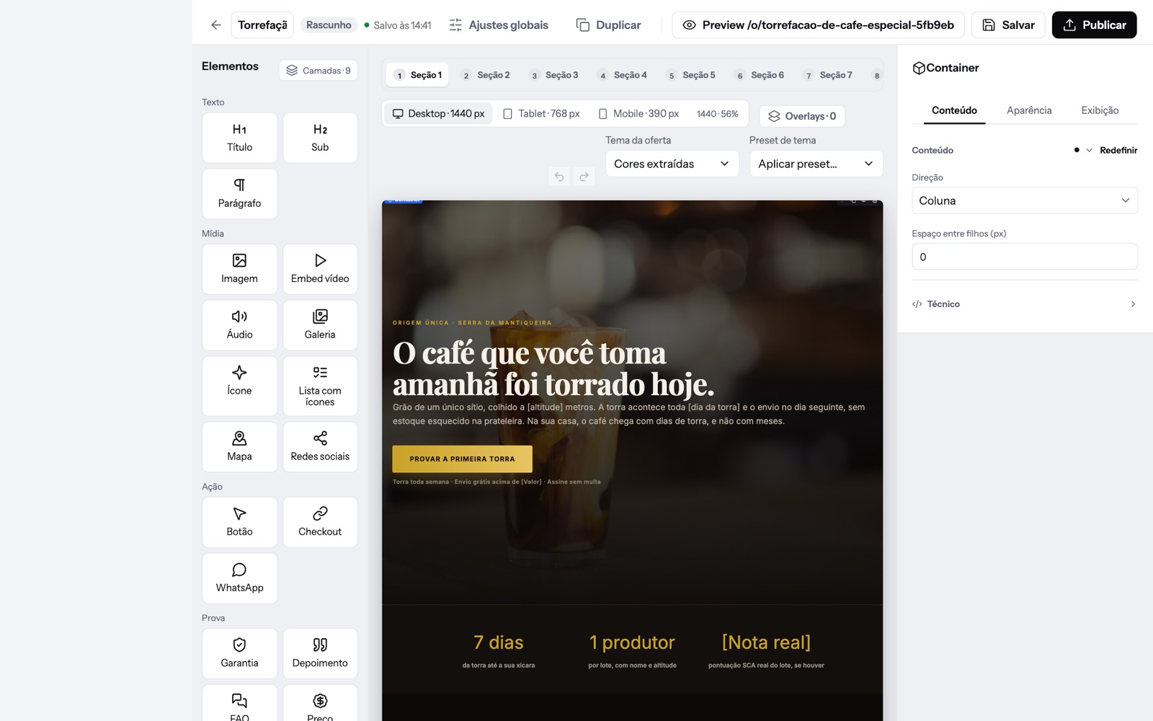Insert a Parágrafo element
Image resolution: width=1153 pixels, height=721 pixels.
click(240, 194)
